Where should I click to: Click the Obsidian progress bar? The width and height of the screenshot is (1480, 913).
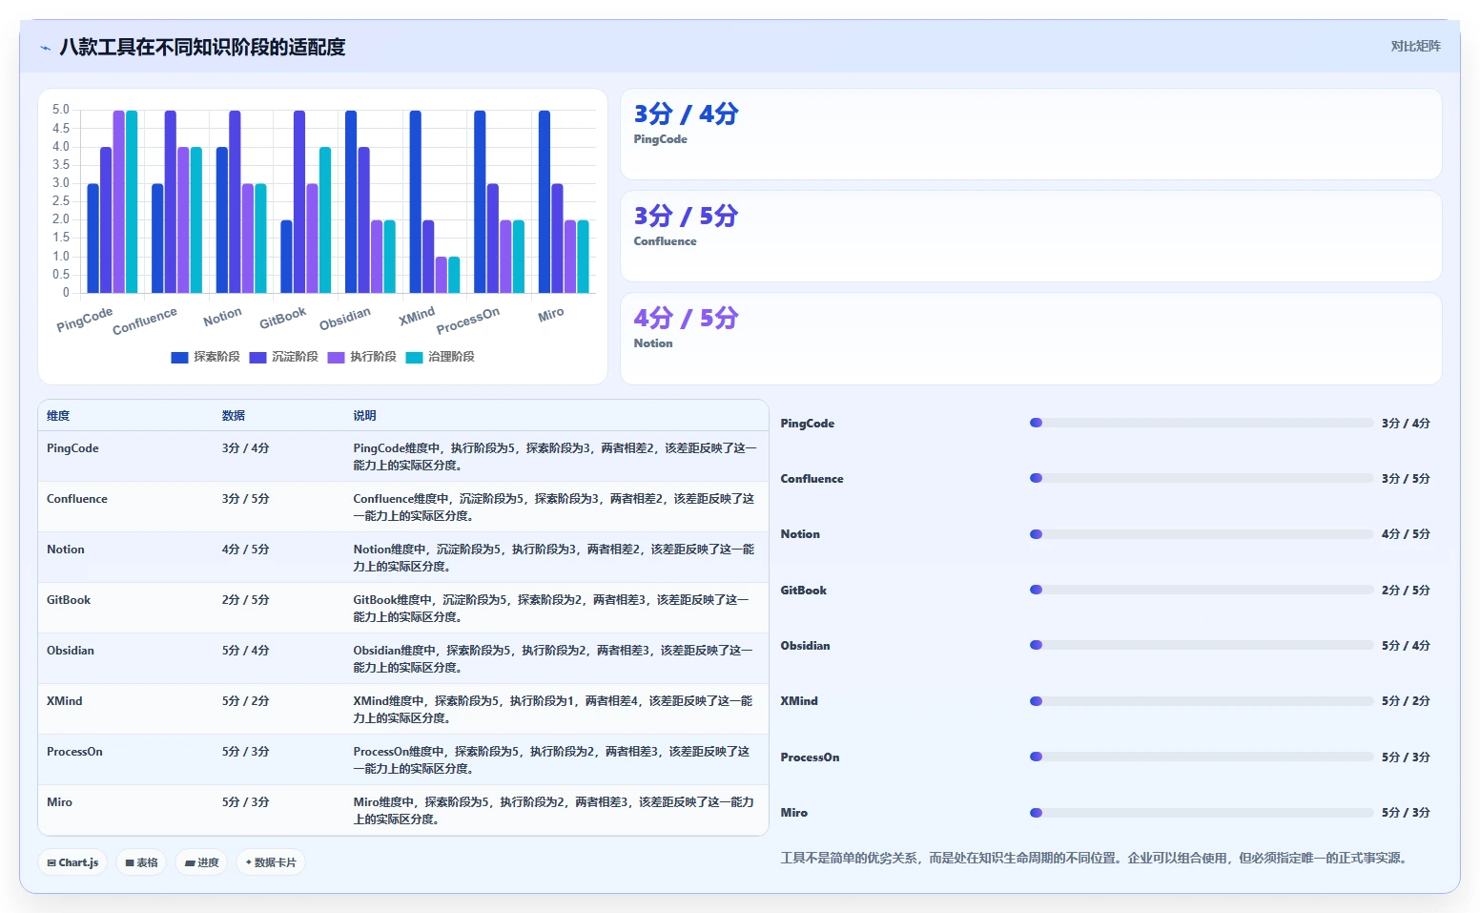[x=1202, y=645]
